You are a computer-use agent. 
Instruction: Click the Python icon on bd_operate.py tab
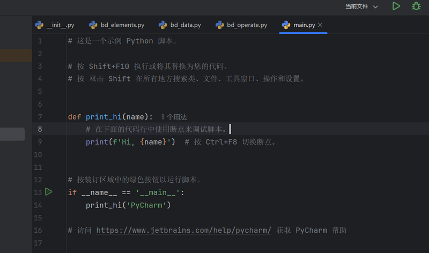tap(219, 25)
